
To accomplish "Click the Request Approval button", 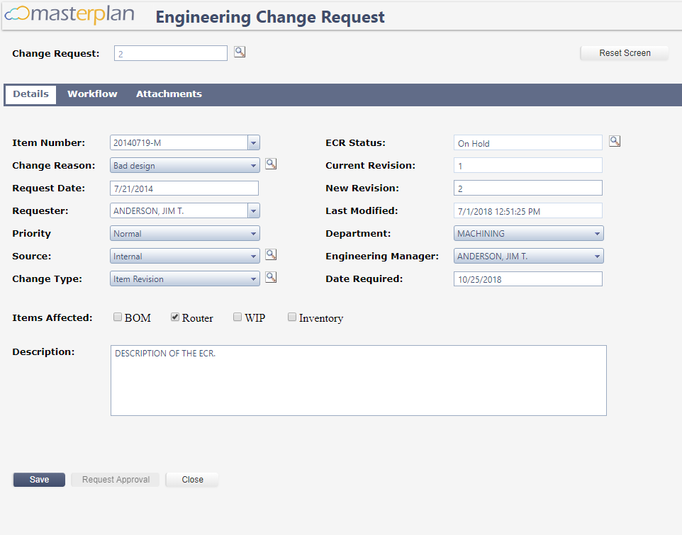I will [x=116, y=480].
